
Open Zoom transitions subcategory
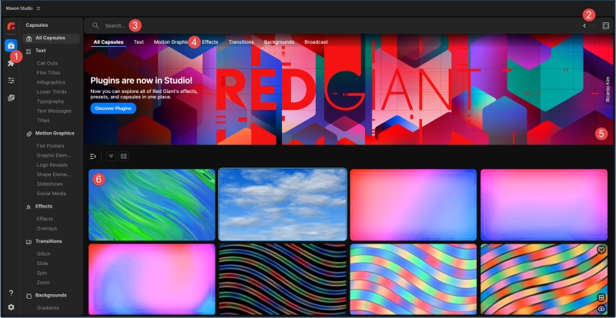point(43,283)
